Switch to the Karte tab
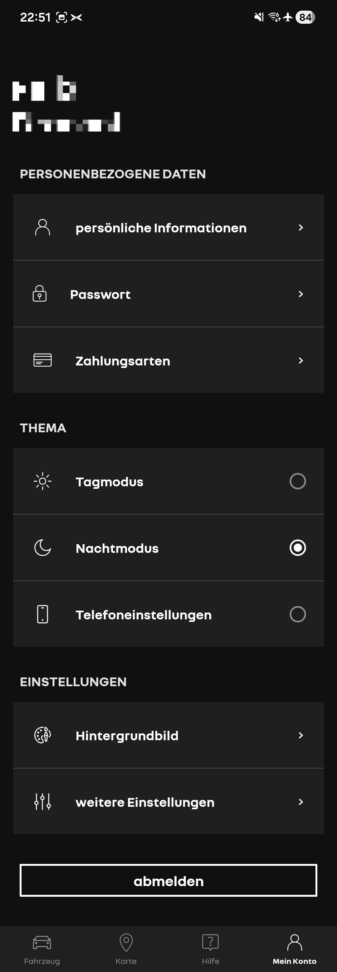The image size is (337, 972). pyautogui.click(x=126, y=949)
